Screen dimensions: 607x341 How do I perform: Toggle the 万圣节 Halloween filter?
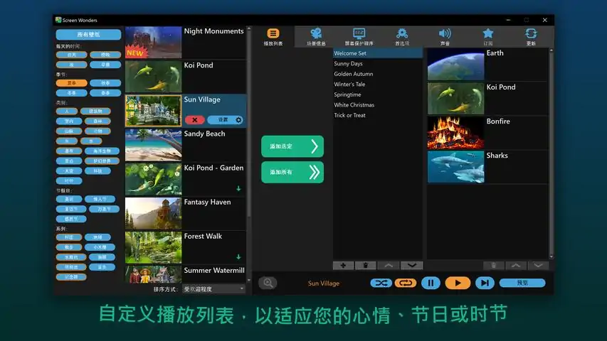[104, 209]
